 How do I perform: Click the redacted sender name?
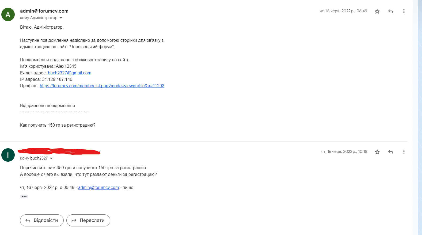coord(59,151)
